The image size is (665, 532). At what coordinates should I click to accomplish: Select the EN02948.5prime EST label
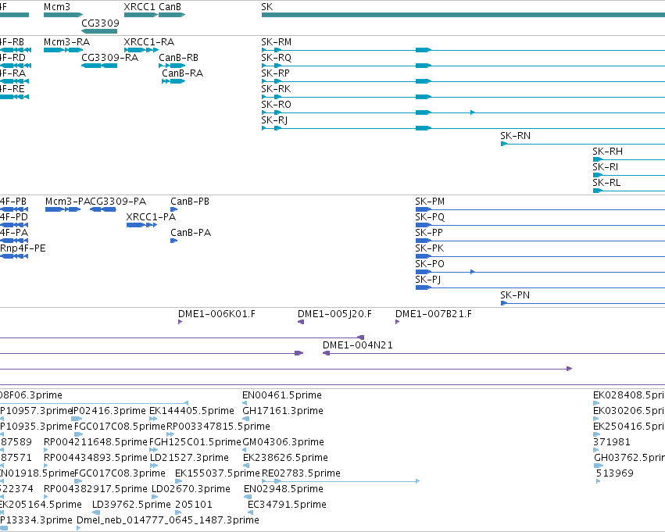click(284, 489)
